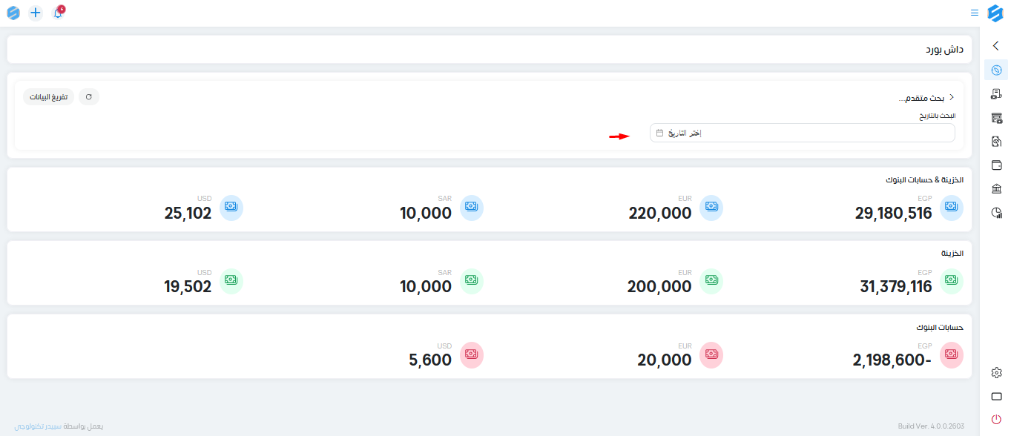
Task: Open the dashboard icon in sidebar
Action: pyautogui.click(x=996, y=70)
